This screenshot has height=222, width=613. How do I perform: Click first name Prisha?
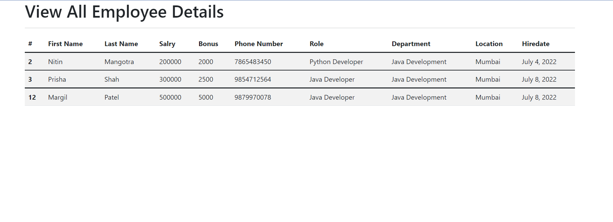coord(57,79)
